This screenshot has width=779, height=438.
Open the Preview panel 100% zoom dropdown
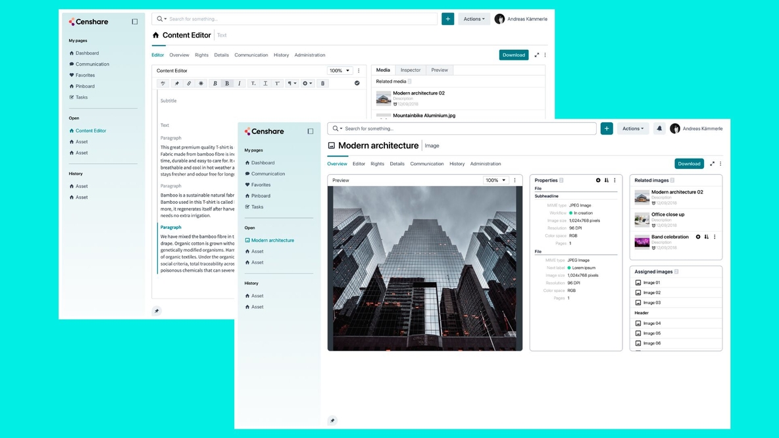pos(495,180)
